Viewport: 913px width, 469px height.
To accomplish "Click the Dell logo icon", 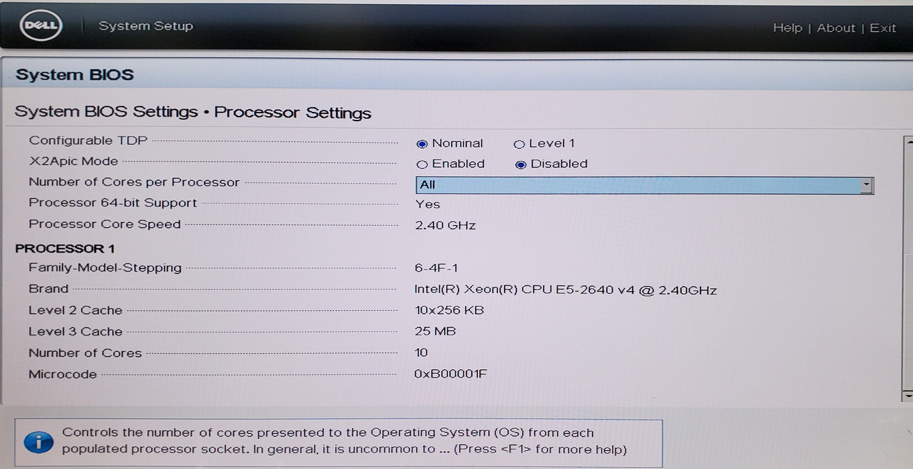I will [x=42, y=27].
